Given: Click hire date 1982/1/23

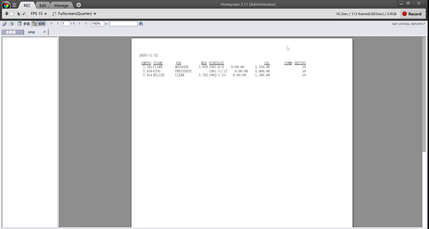Looking at the screenshot, I should point(217,75).
